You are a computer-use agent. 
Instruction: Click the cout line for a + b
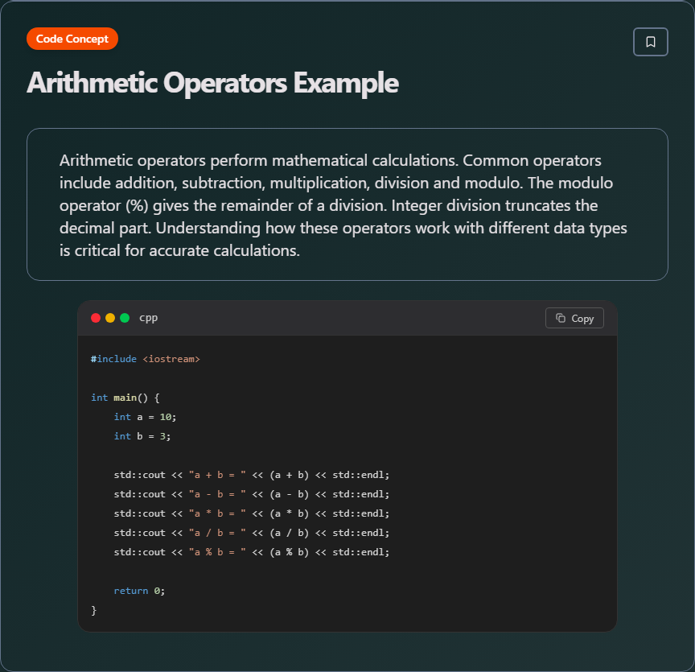(251, 475)
